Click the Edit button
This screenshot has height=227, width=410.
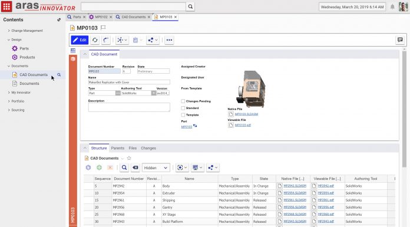pos(80,40)
